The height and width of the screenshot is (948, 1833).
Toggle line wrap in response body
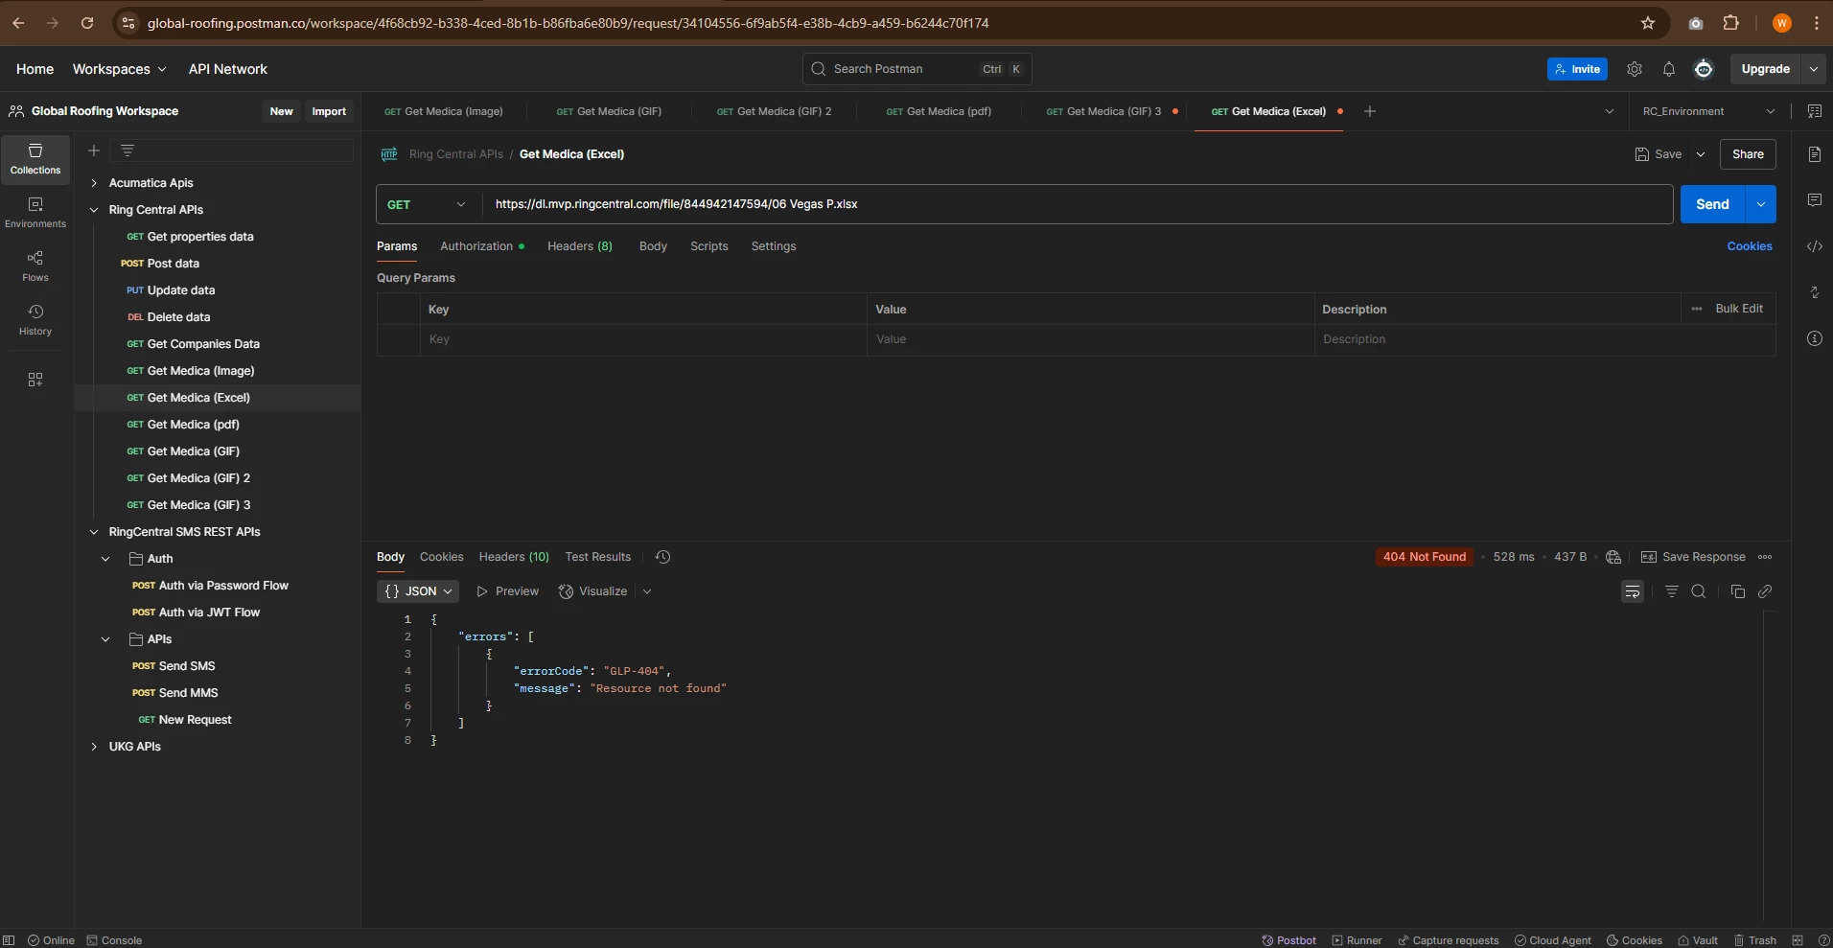(x=1632, y=591)
